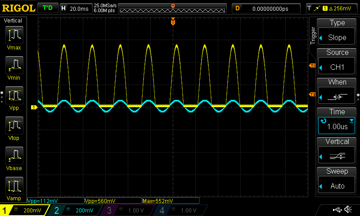The image size is (360, 216).
Task: Click the trigger level 256mV readout
Action: [x=340, y=9]
